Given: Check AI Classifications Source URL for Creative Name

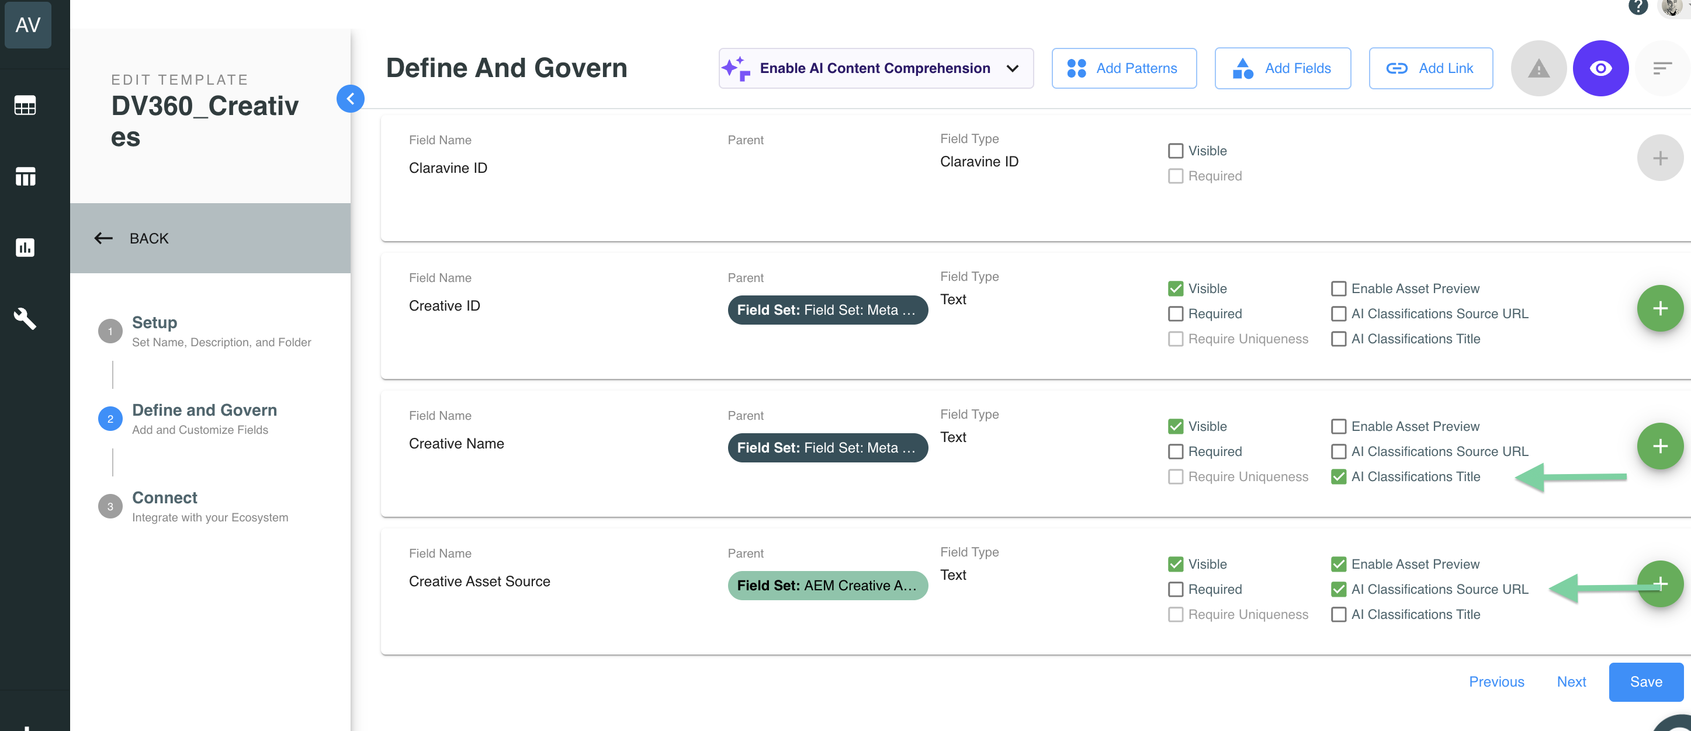Looking at the screenshot, I should pos(1338,451).
